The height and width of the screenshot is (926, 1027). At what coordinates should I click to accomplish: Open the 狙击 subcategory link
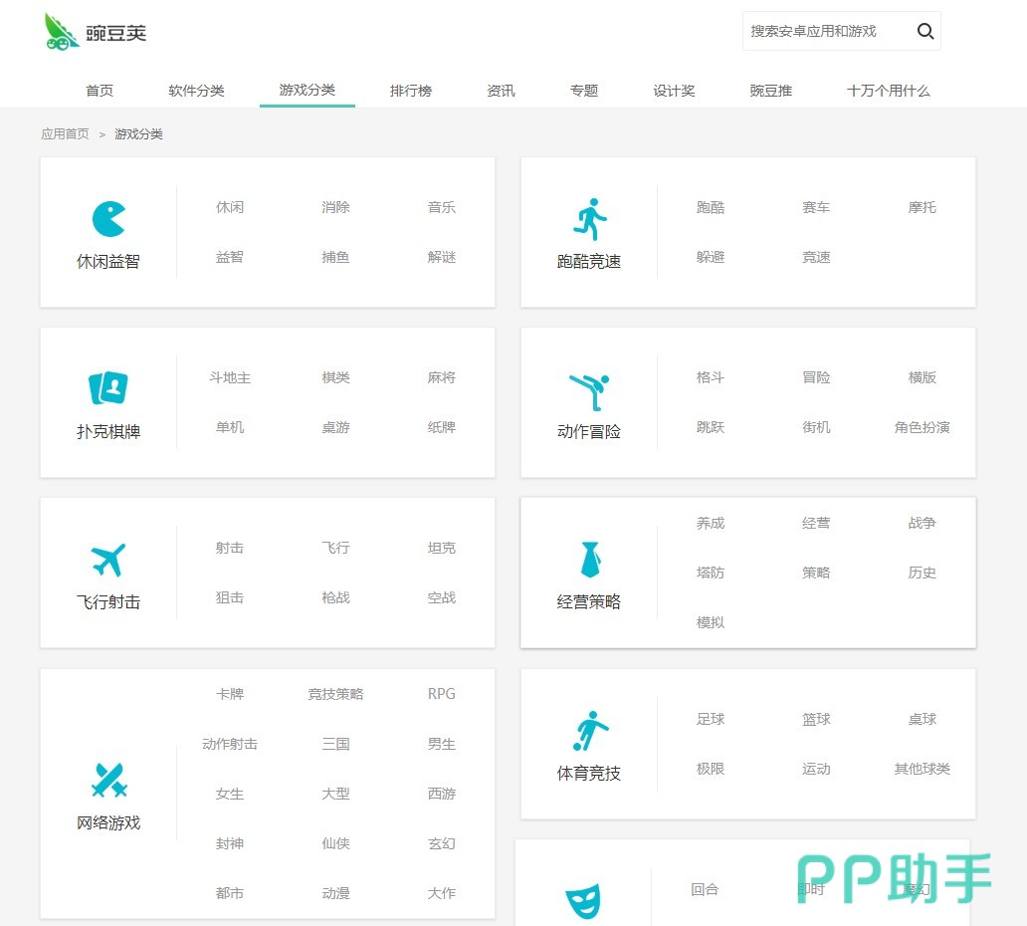230,597
